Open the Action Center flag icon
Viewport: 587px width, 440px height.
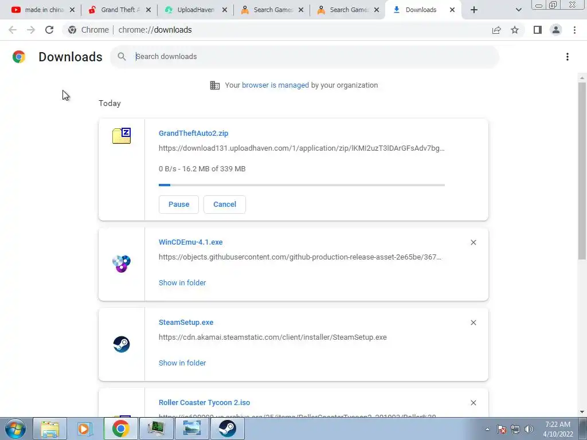coord(502,429)
